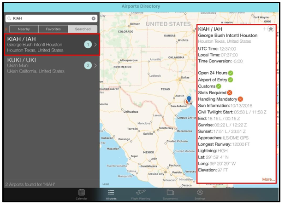Click the Slots Required red X indicator

coord(230,92)
